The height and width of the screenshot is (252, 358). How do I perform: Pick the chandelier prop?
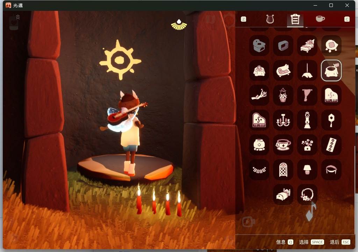click(283, 120)
